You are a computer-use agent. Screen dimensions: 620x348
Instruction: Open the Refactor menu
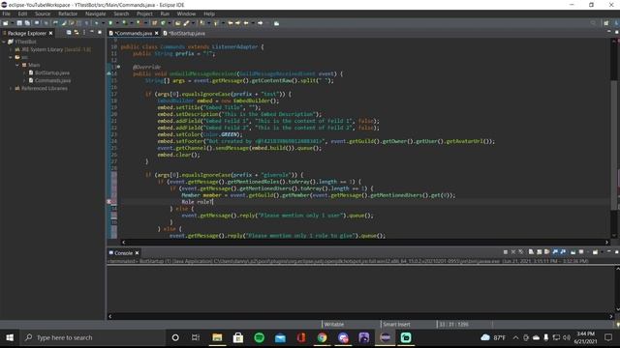coord(68,14)
